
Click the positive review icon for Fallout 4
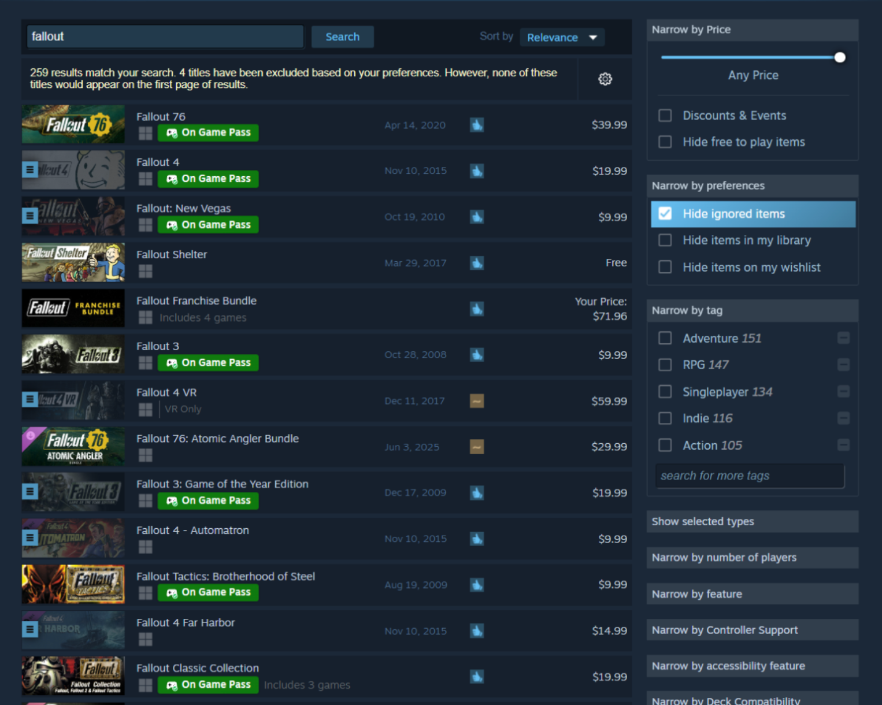pos(476,171)
